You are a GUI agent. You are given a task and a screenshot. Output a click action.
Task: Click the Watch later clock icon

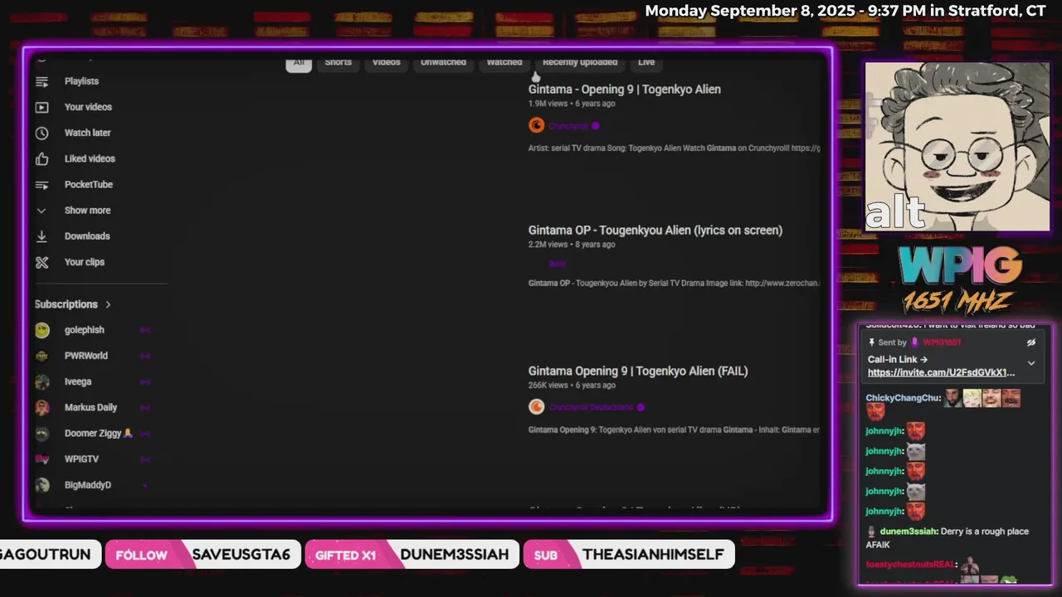[x=41, y=133]
